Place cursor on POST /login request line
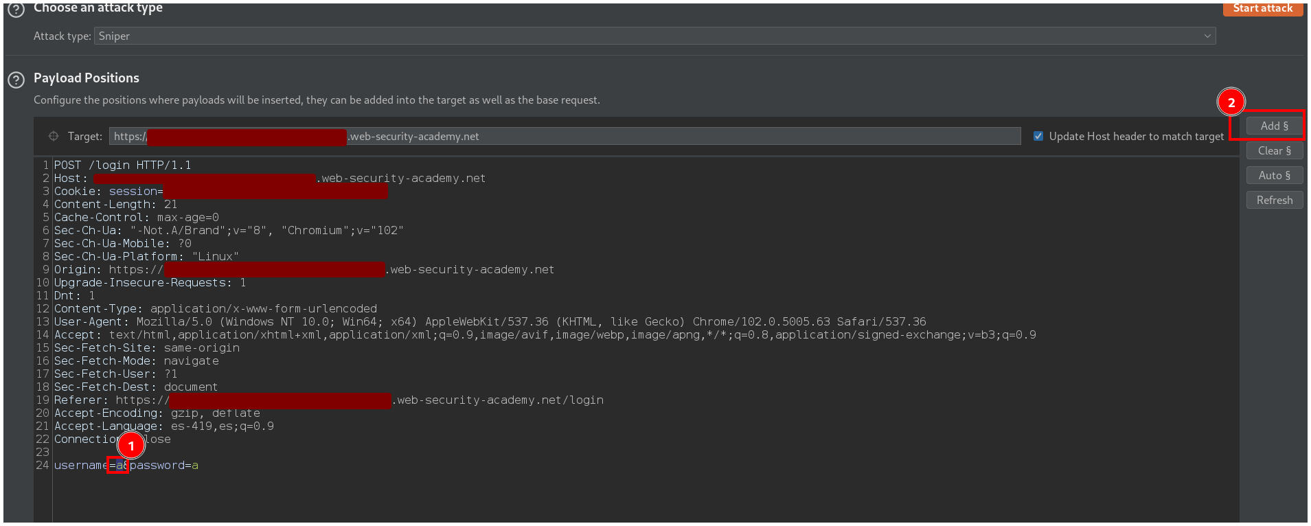Image resolution: width=1311 pixels, height=526 pixels. pos(122,165)
